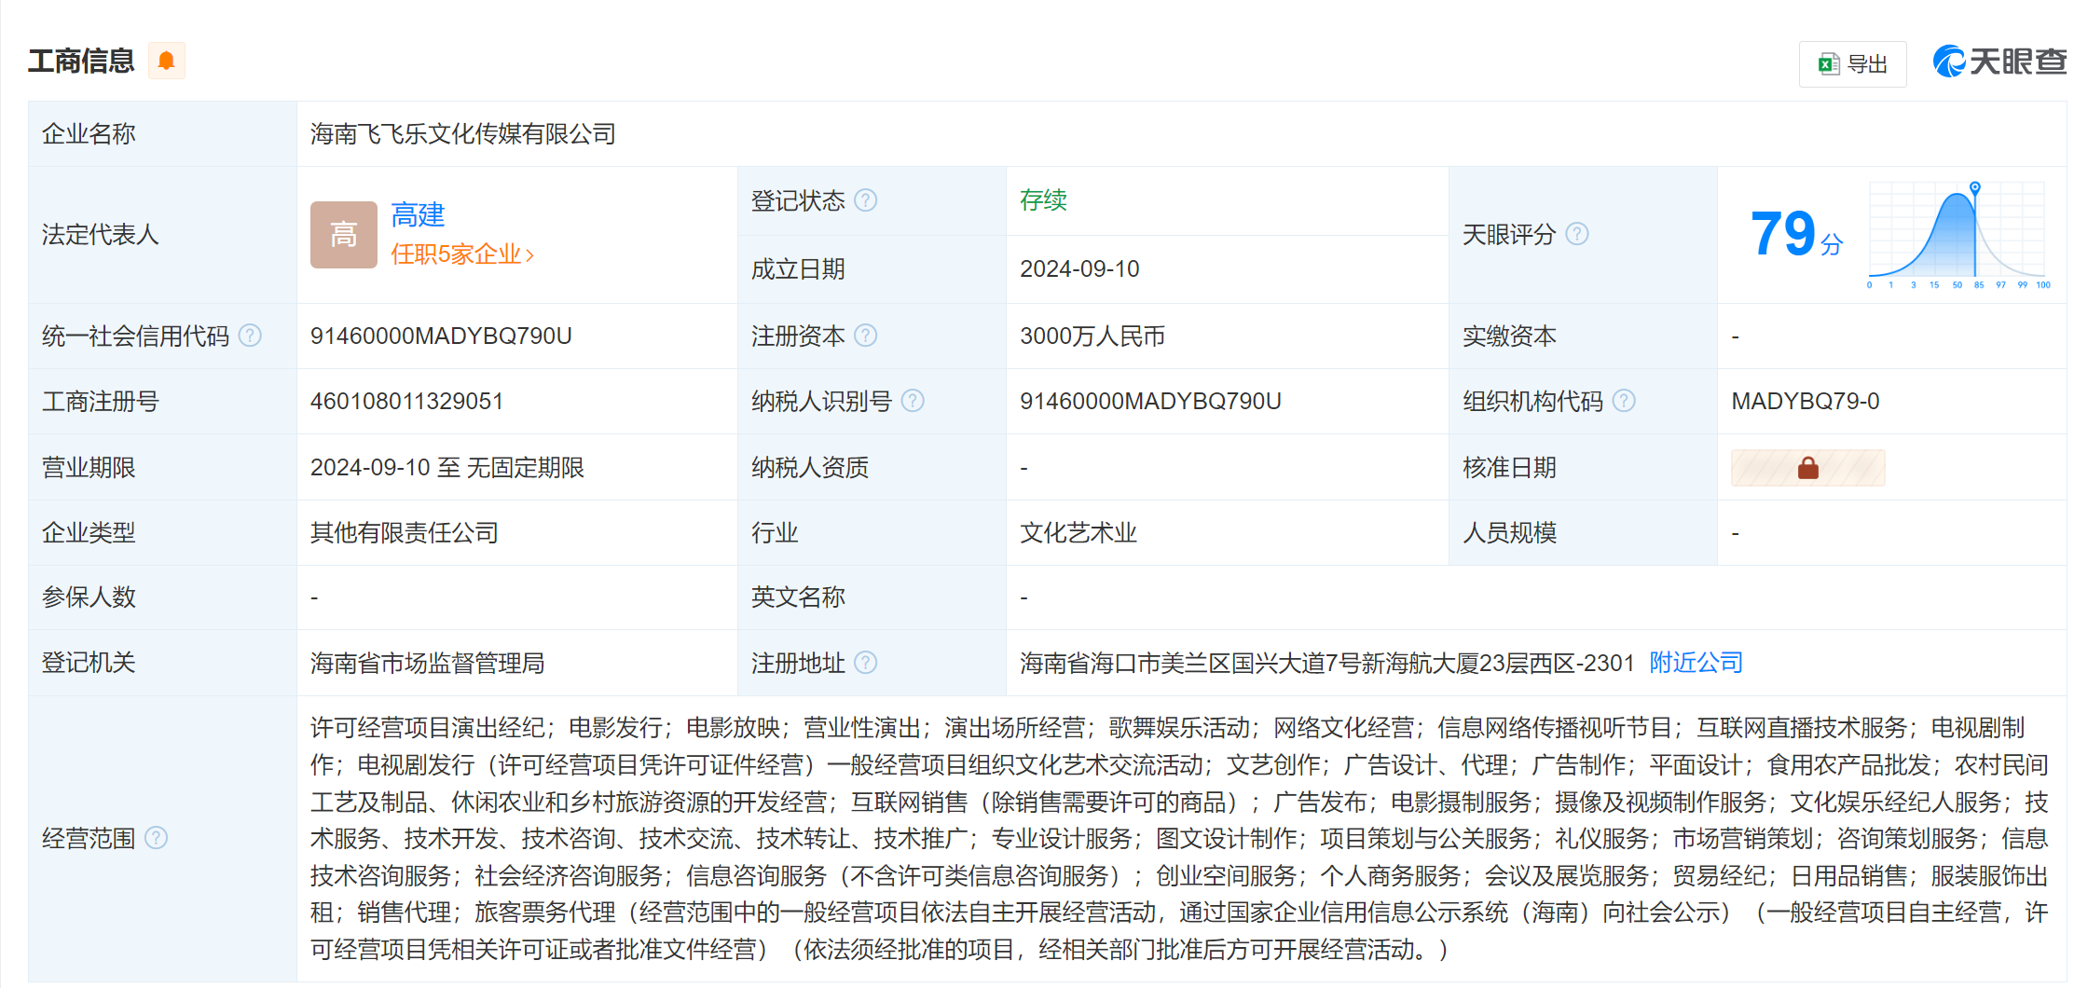
Task: Click help icon beside 统一社会信用代码
Action: [x=250, y=336]
